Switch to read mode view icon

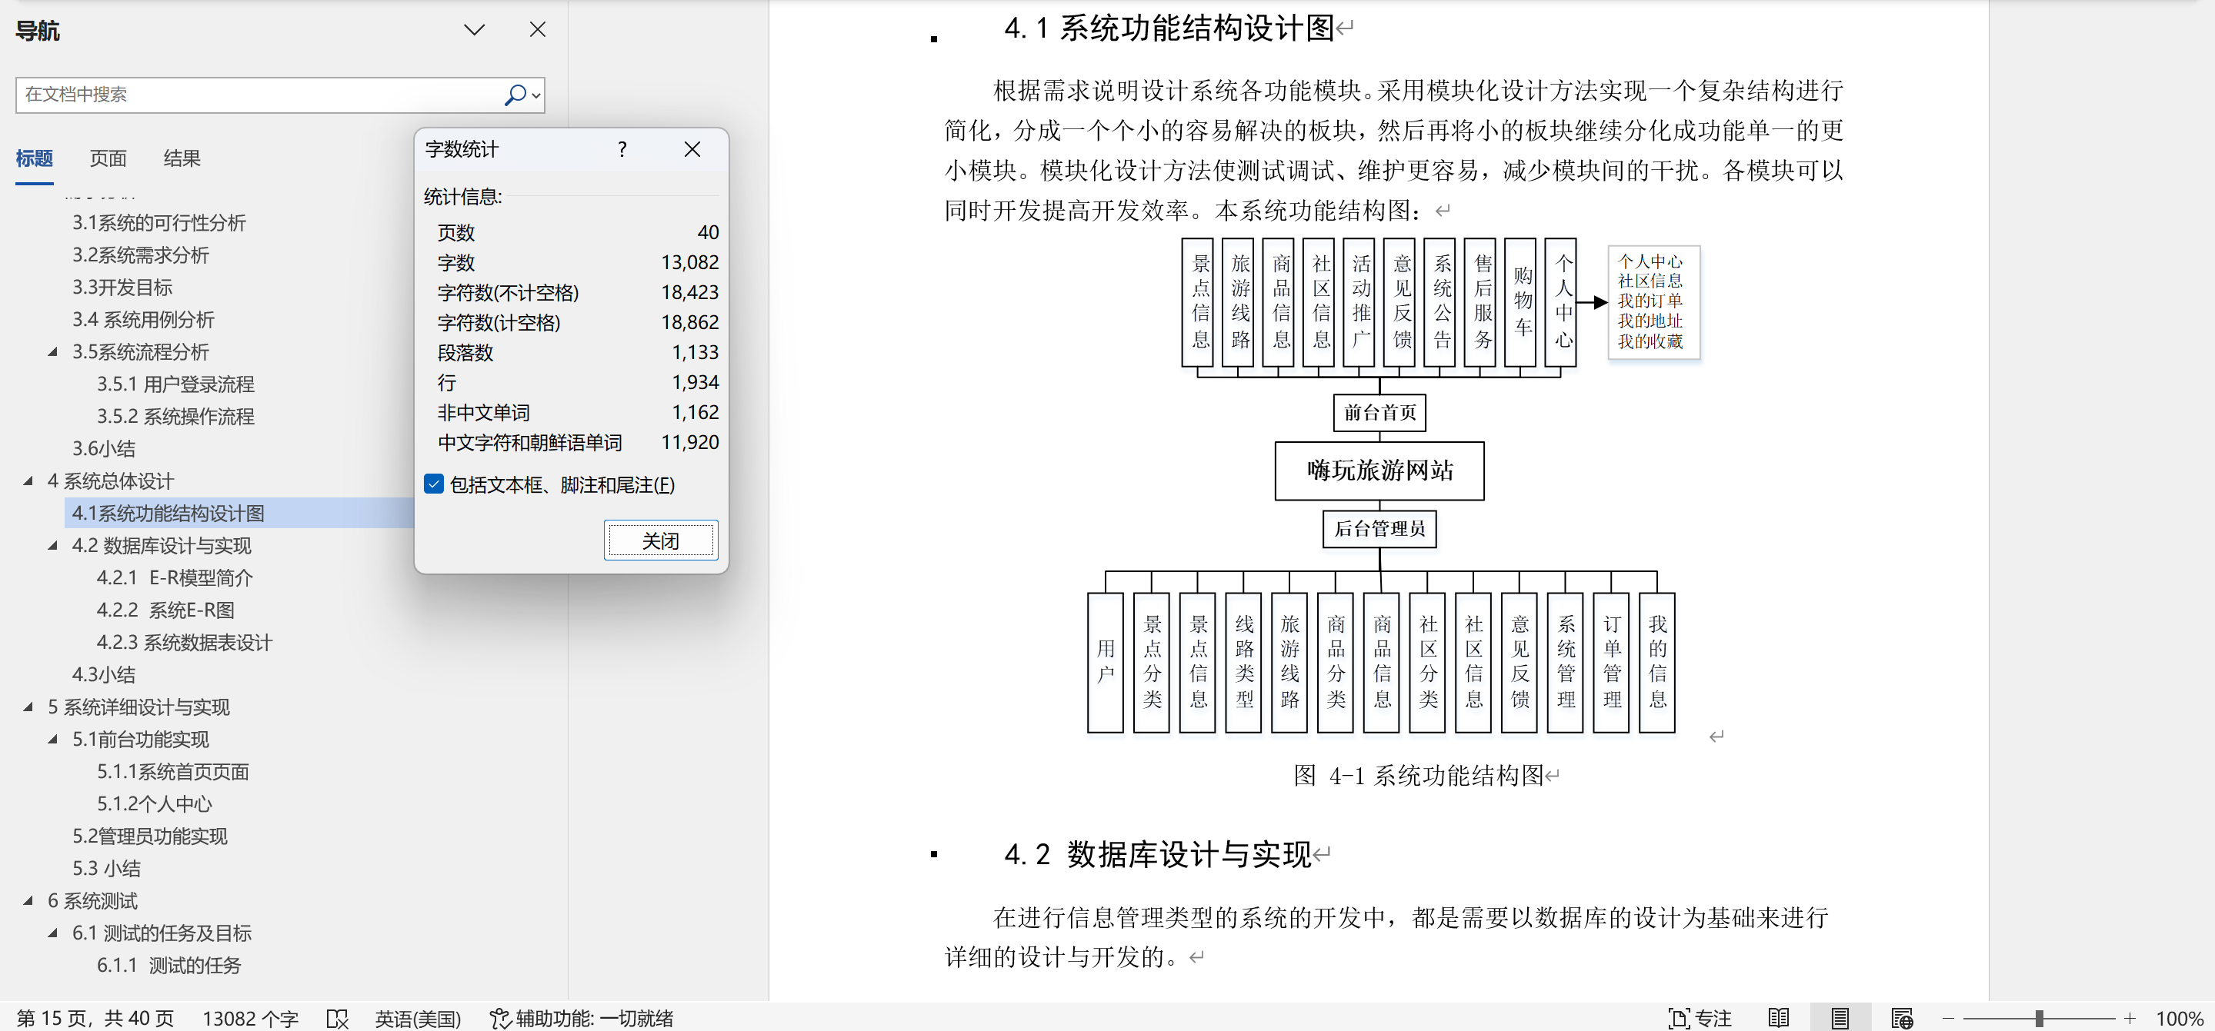click(1778, 1018)
